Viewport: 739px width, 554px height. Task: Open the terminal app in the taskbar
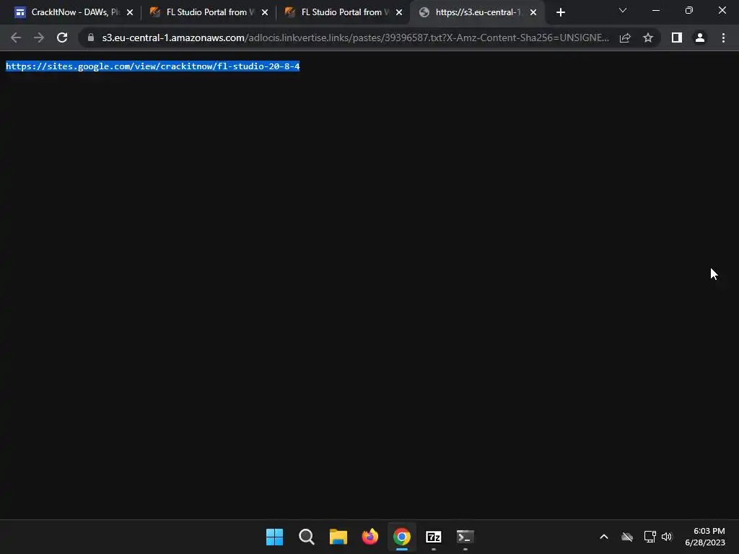tap(465, 537)
